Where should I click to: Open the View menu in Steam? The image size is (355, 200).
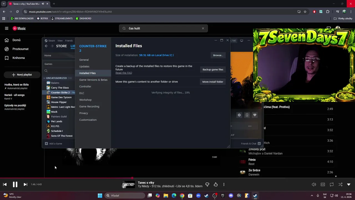click(60, 41)
